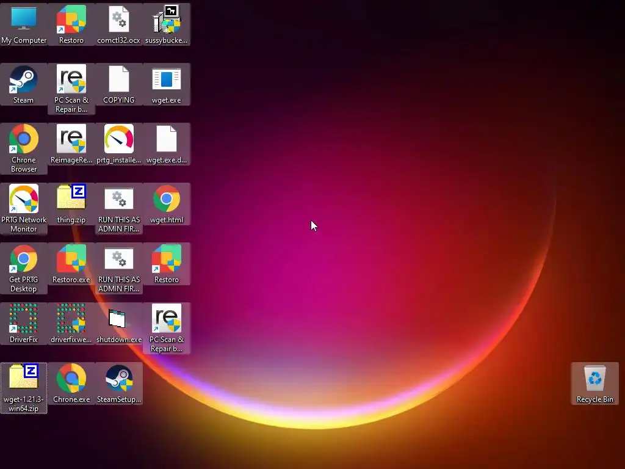Screen dimensions: 625x469
Task: Select PC Scan & Repair shortcut beside shutdown.exe
Action: tap(166, 328)
